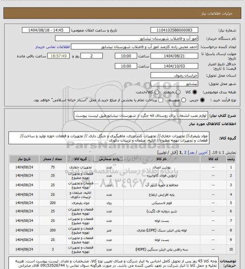Select the item محافظ و جعبه کنتور آب
The image size is (245, 269).
[162, 185]
